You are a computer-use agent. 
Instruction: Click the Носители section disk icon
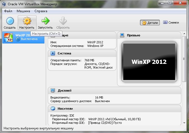click(x=53, y=109)
